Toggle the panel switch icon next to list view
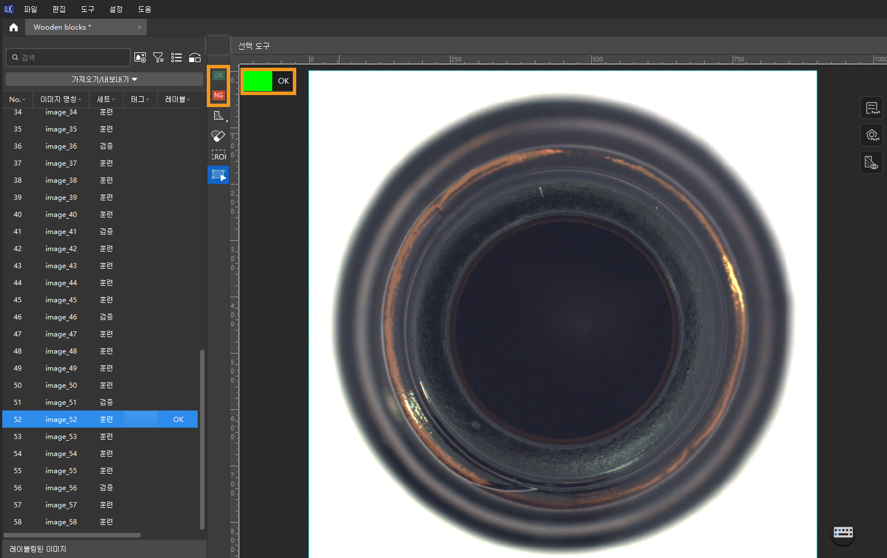 pyautogui.click(x=195, y=58)
